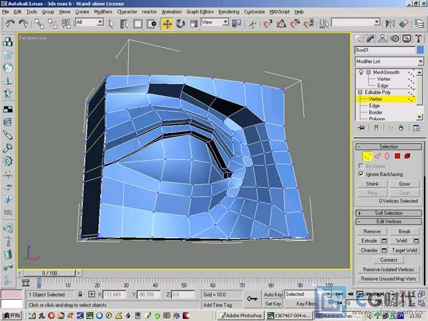Open the Modifiers menu
Screen dimensions: 428x321
click(x=103, y=12)
